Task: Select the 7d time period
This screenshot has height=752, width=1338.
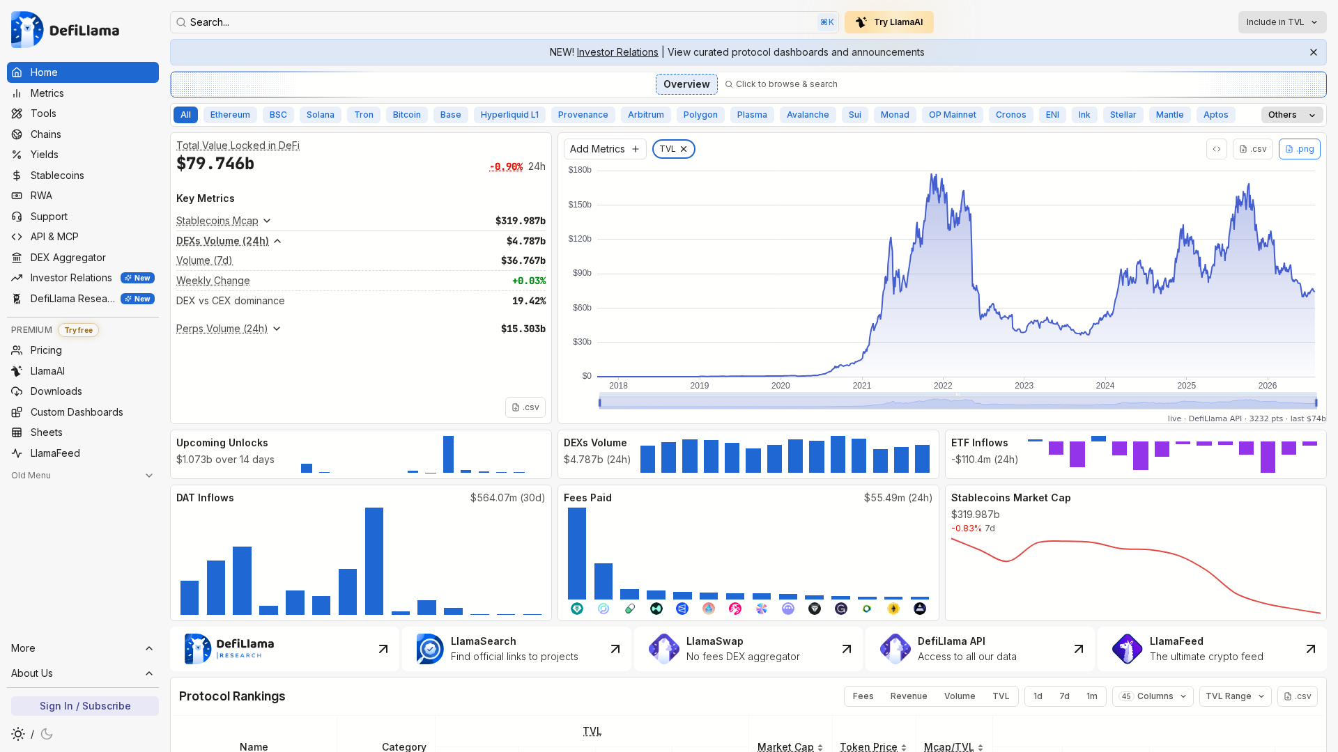Action: coord(1064,696)
